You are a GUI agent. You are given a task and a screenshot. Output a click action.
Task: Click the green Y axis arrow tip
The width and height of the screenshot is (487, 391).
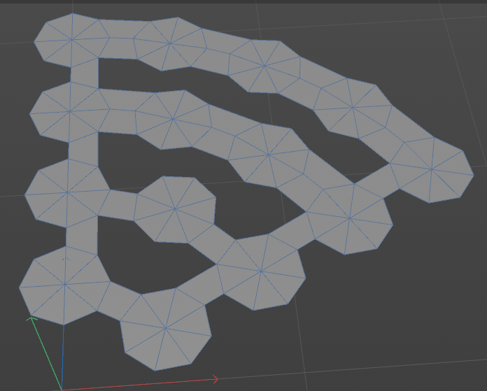(31, 319)
